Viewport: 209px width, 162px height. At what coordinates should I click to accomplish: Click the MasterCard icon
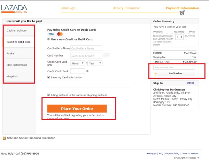tap(60, 34)
